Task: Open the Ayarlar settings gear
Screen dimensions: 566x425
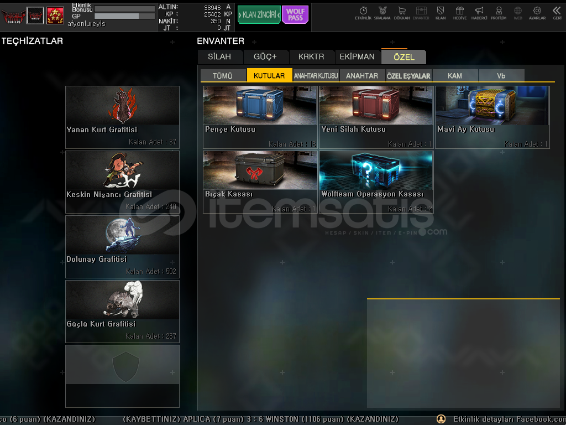Action: tap(537, 13)
